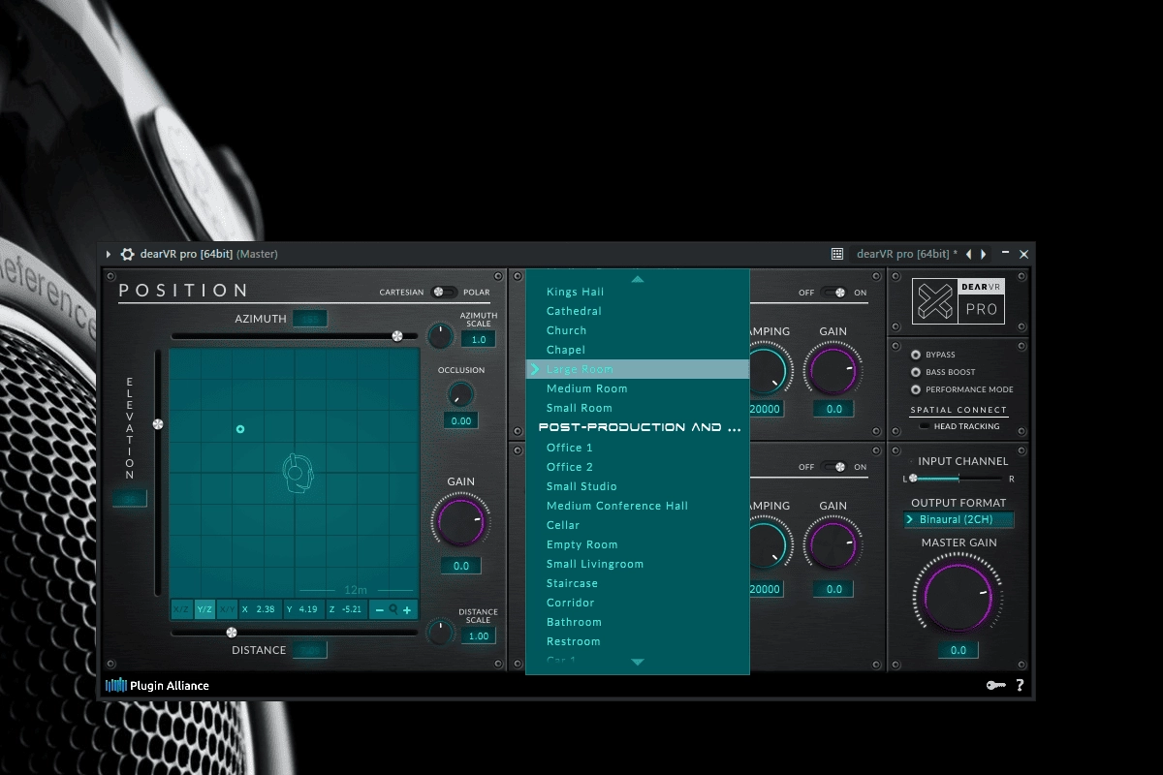
Task: Click the Azimuth slider handle
Action: coord(396,336)
